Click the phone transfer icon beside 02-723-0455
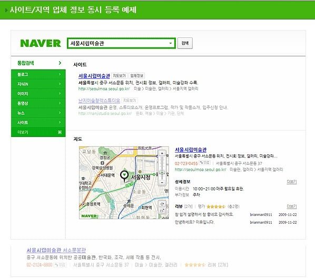The height and width of the screenshot is (278, 315). click(x=204, y=163)
